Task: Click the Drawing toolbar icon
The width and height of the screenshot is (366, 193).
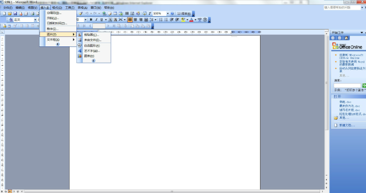Action: tap(138, 14)
